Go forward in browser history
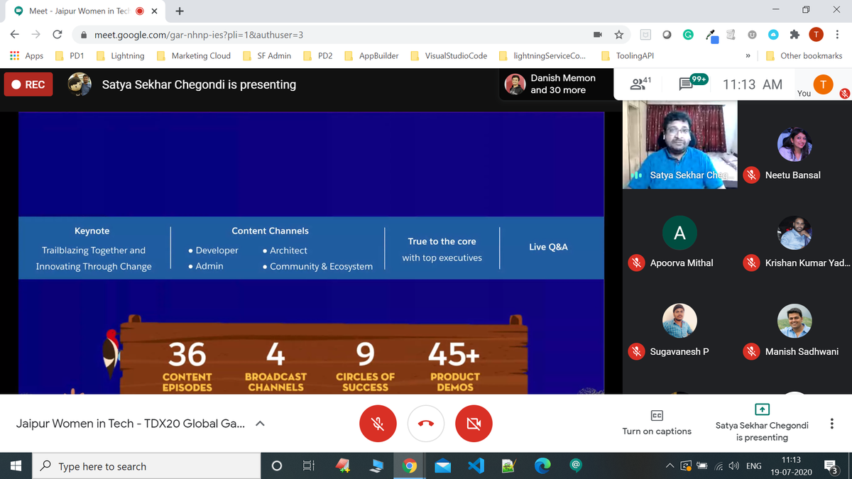 click(35, 34)
